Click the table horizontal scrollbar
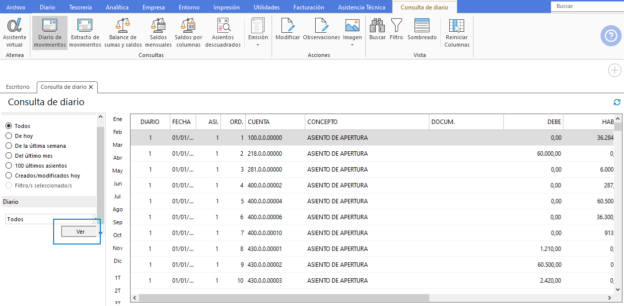The height and width of the screenshot is (306, 624). point(283,298)
